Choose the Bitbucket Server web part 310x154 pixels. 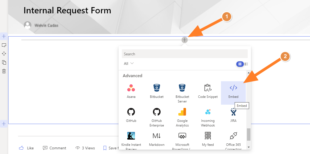tap(182, 93)
